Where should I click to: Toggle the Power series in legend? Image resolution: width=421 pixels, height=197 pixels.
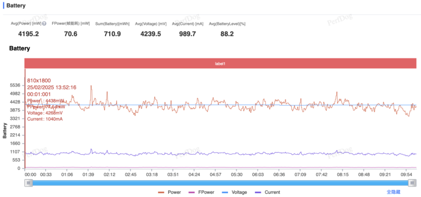[169, 192]
